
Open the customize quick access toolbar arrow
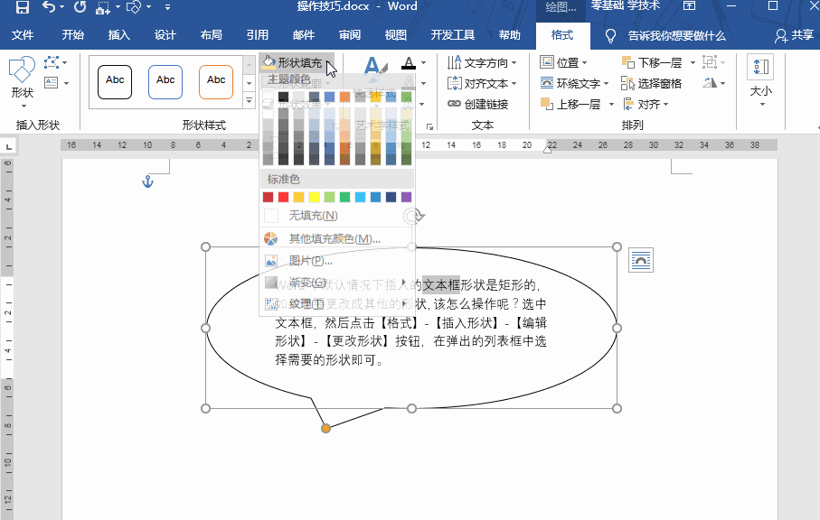pos(167,7)
